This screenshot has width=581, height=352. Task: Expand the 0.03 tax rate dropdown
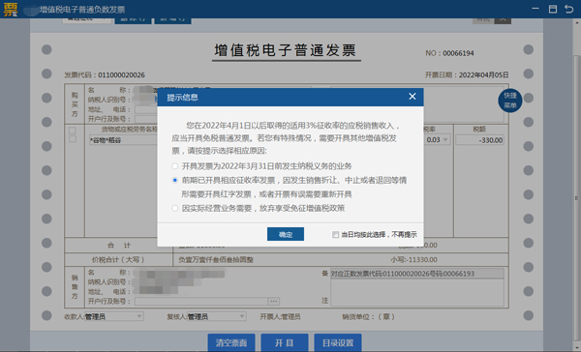click(x=445, y=140)
